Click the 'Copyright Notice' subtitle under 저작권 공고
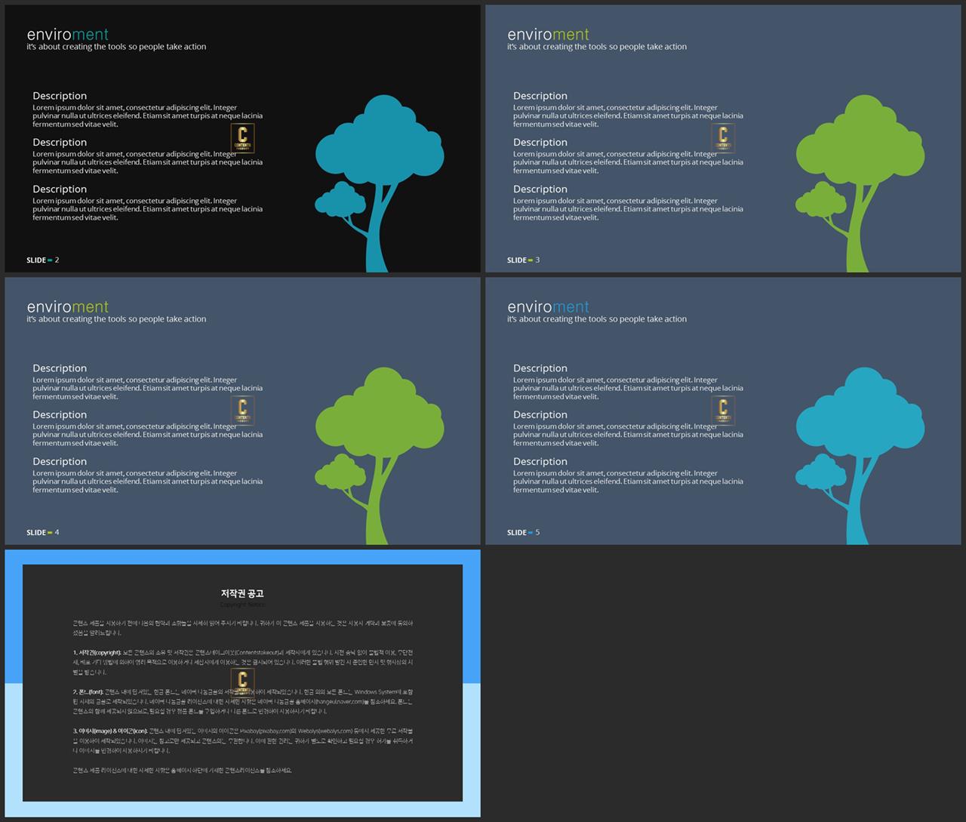 [x=242, y=605]
